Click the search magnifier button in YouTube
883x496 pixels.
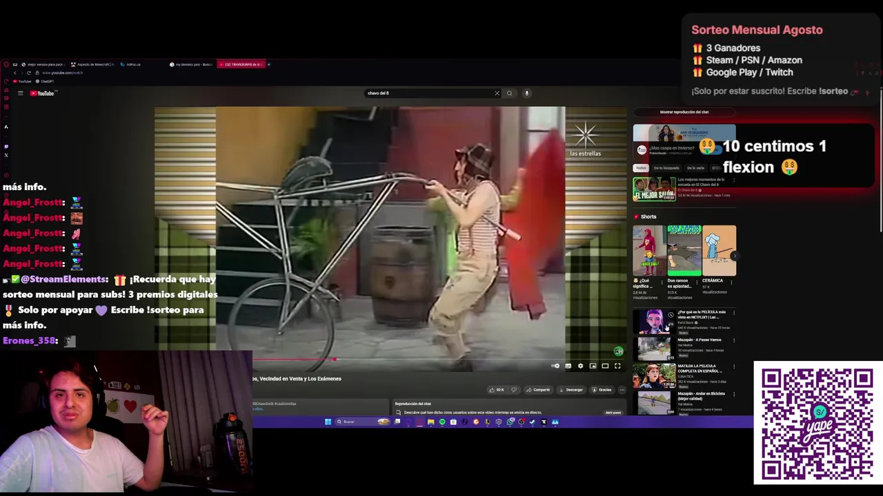[x=510, y=93]
